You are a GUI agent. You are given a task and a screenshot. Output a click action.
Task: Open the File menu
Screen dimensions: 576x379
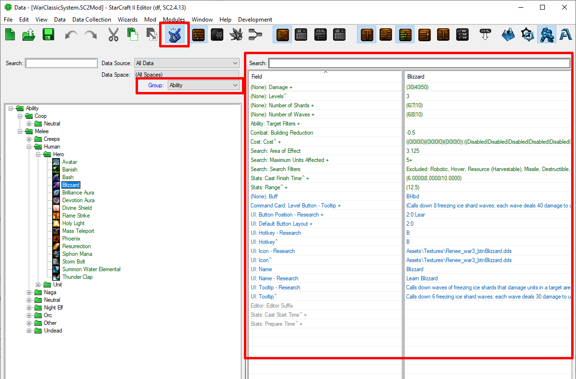coord(8,20)
